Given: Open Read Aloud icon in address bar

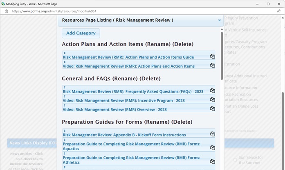Looking at the screenshot, I should [x=278, y=11].
